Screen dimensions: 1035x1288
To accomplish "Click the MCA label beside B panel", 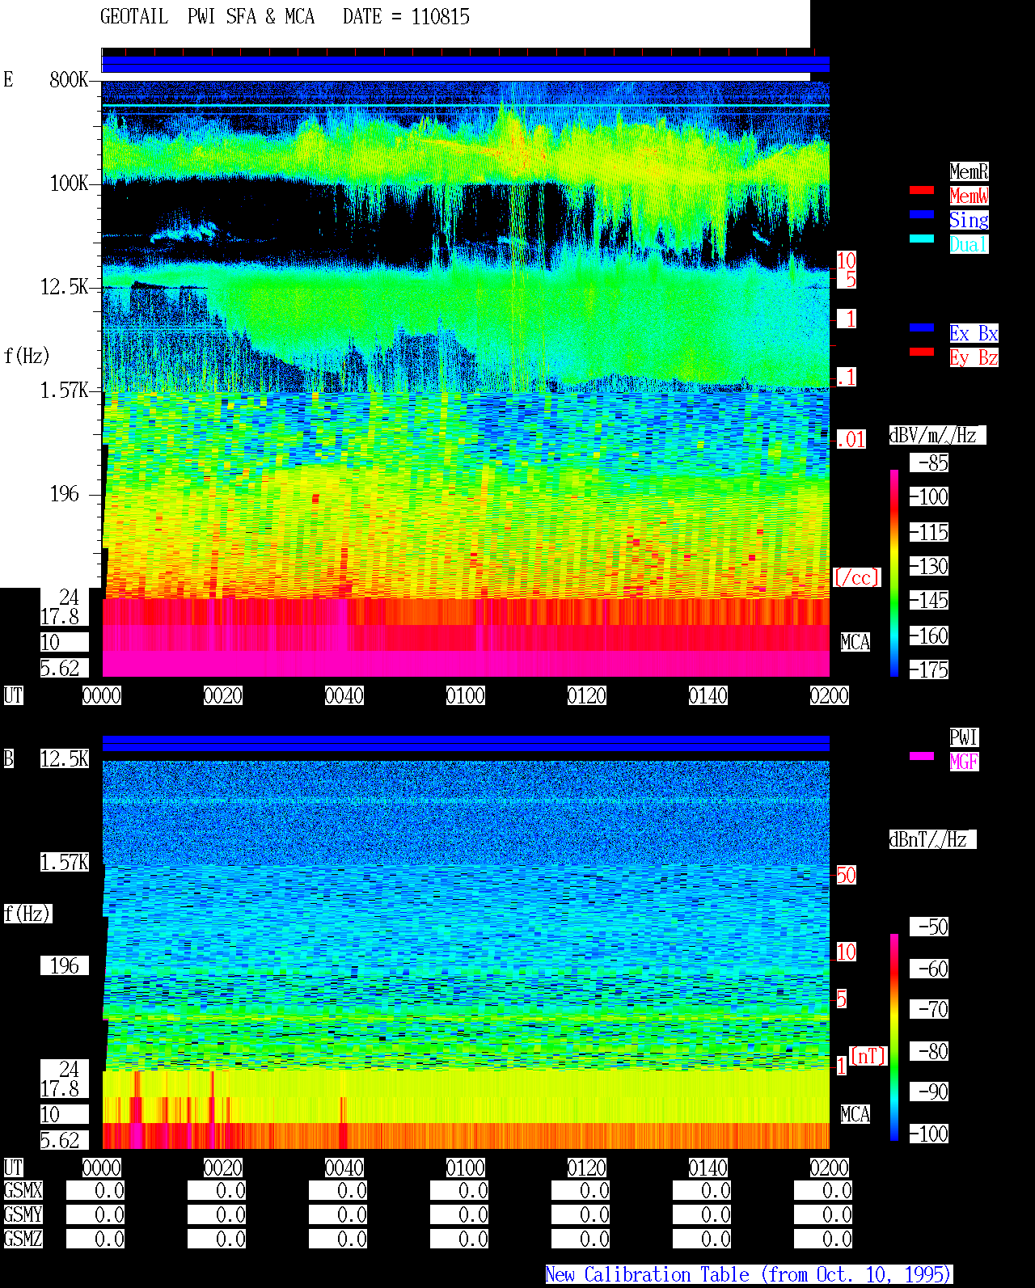I will tap(855, 1114).
